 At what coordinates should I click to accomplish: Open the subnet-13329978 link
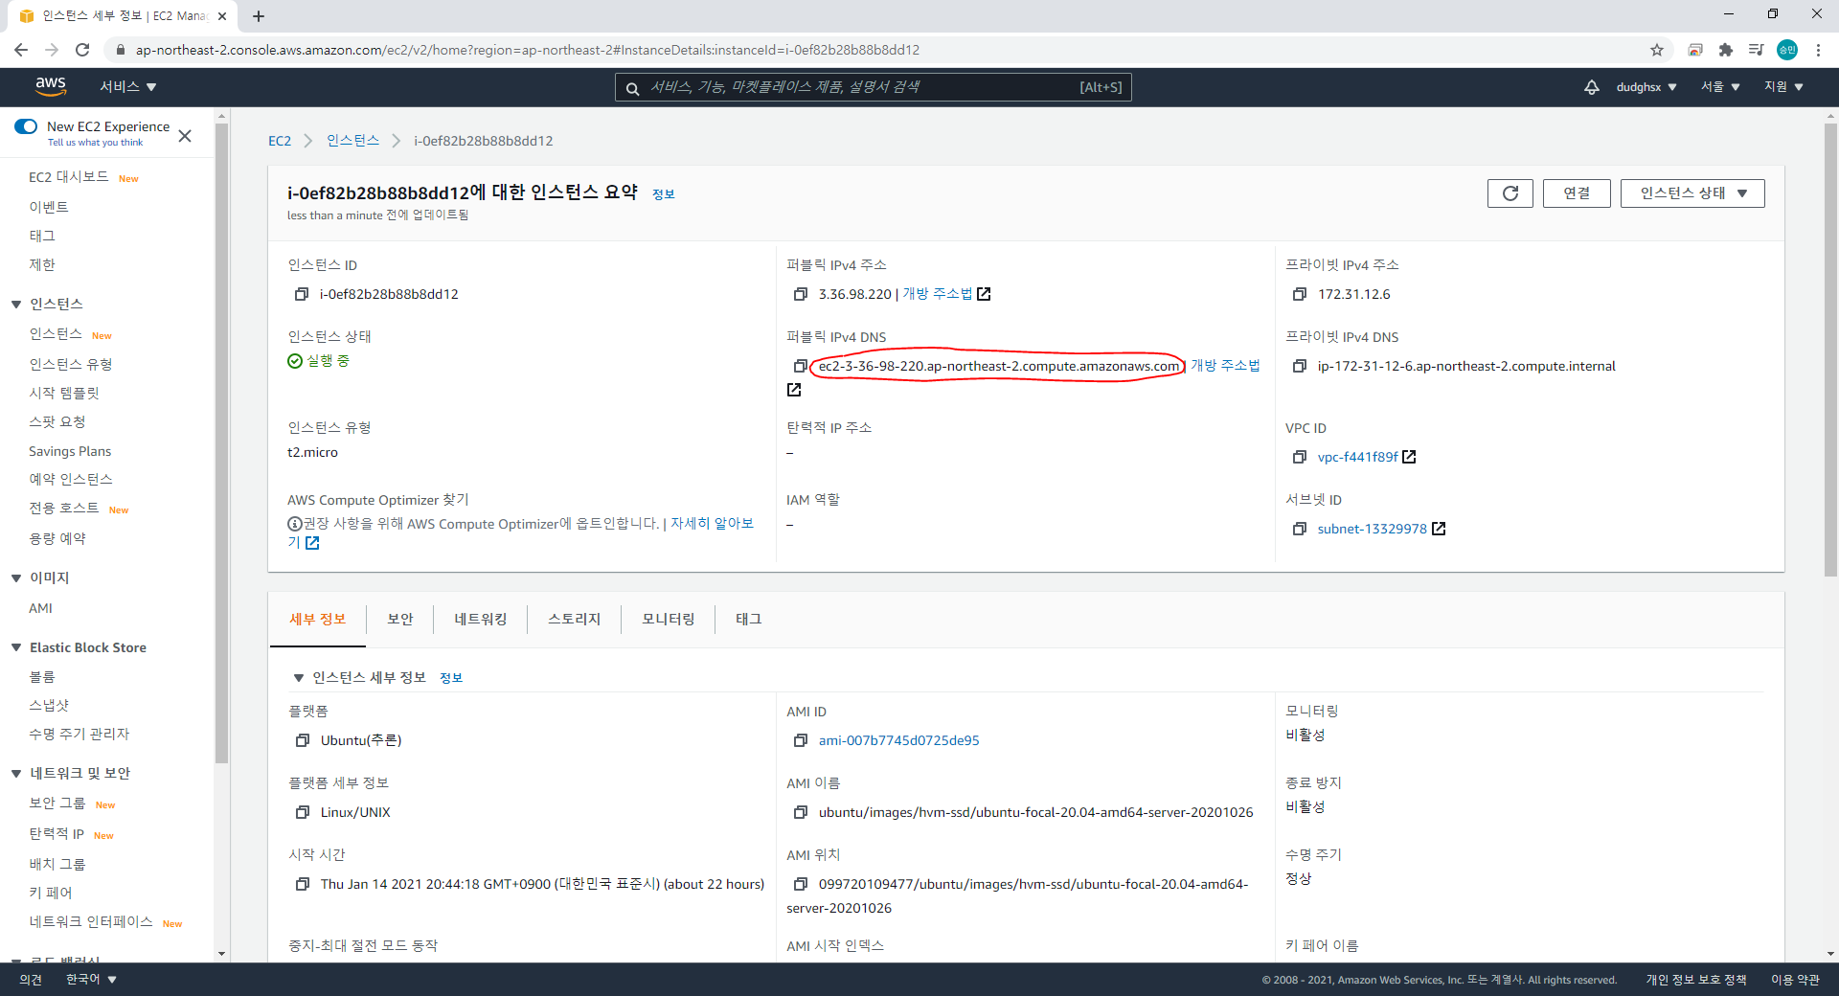pyautogui.click(x=1372, y=529)
